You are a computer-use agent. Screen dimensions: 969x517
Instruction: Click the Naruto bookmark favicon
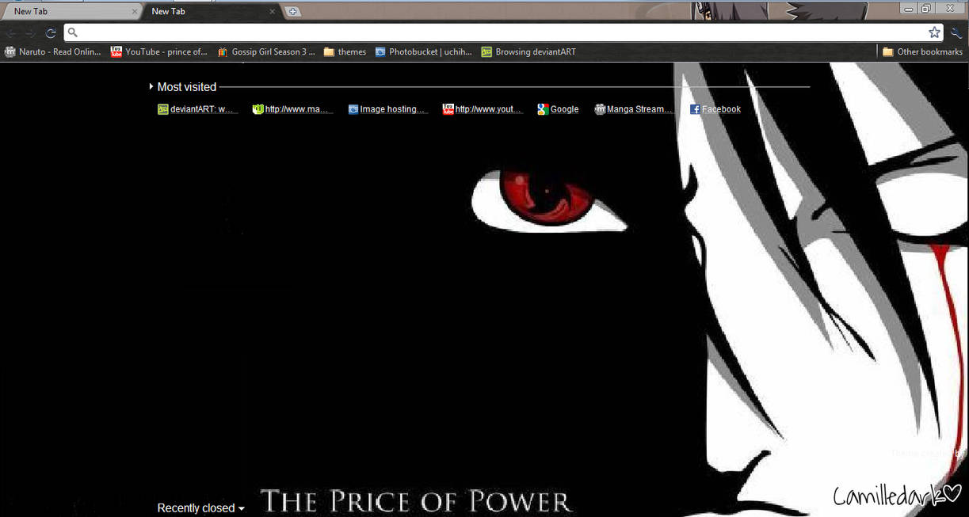tap(10, 52)
